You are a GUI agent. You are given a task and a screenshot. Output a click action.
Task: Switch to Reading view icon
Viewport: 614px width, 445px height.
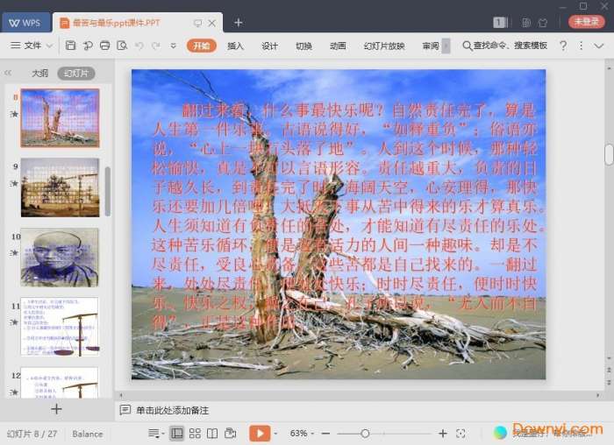click(x=212, y=434)
